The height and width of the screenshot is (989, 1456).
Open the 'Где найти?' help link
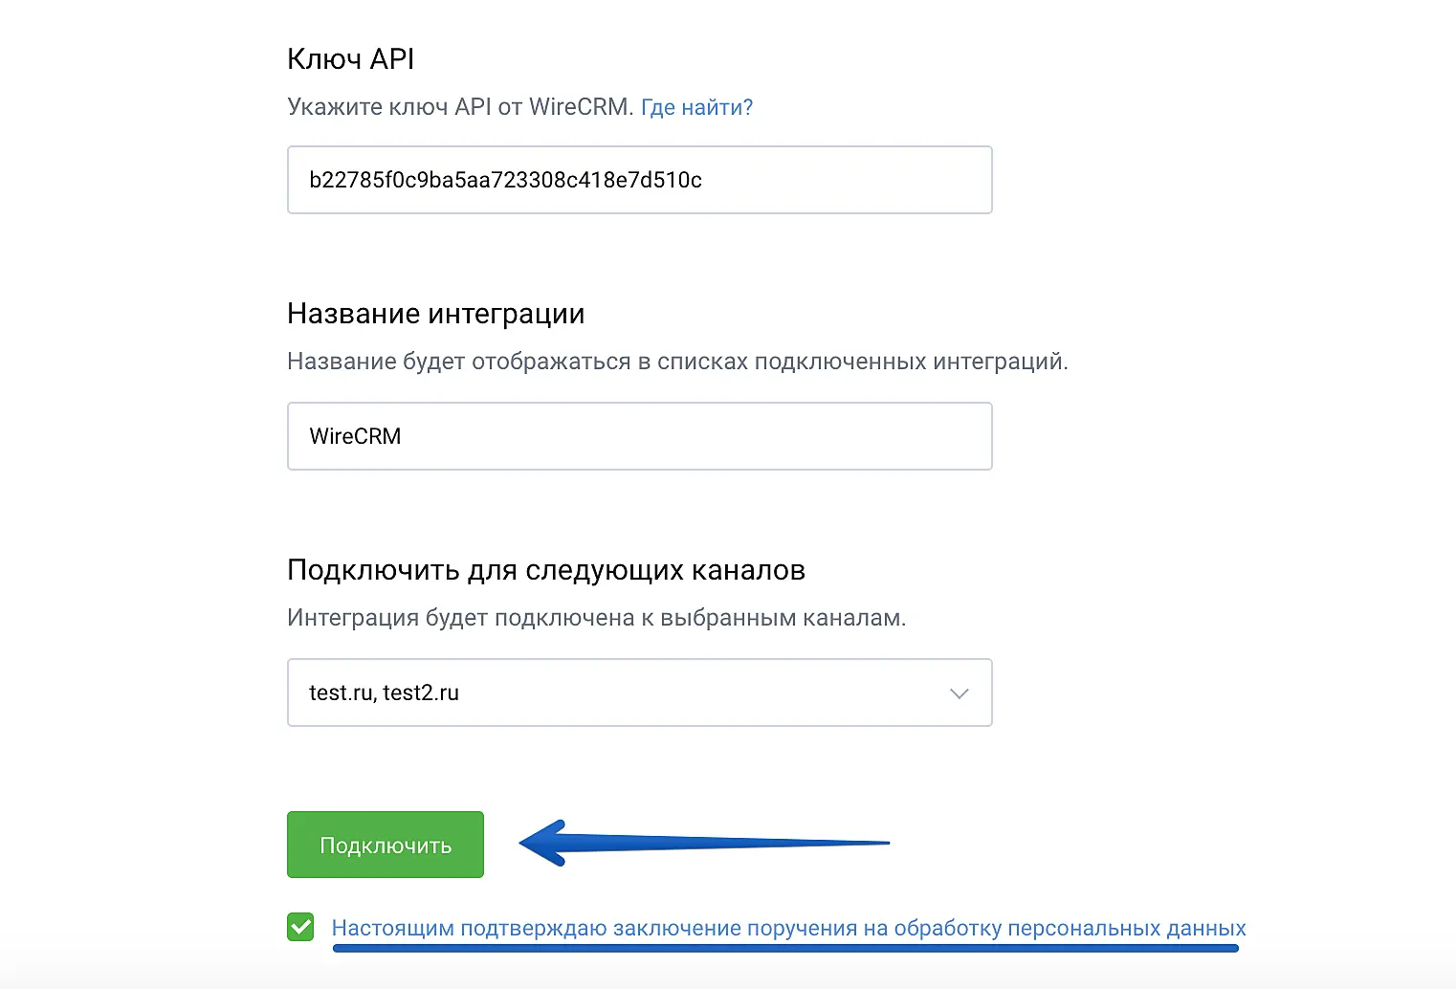696,107
